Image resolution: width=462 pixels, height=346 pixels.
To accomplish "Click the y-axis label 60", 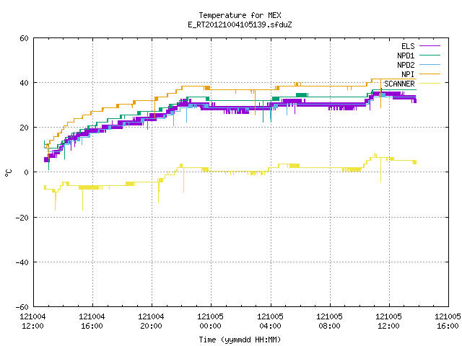I will point(24,38).
